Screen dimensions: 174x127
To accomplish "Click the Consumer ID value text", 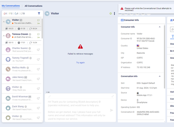I will pos(146,40).
